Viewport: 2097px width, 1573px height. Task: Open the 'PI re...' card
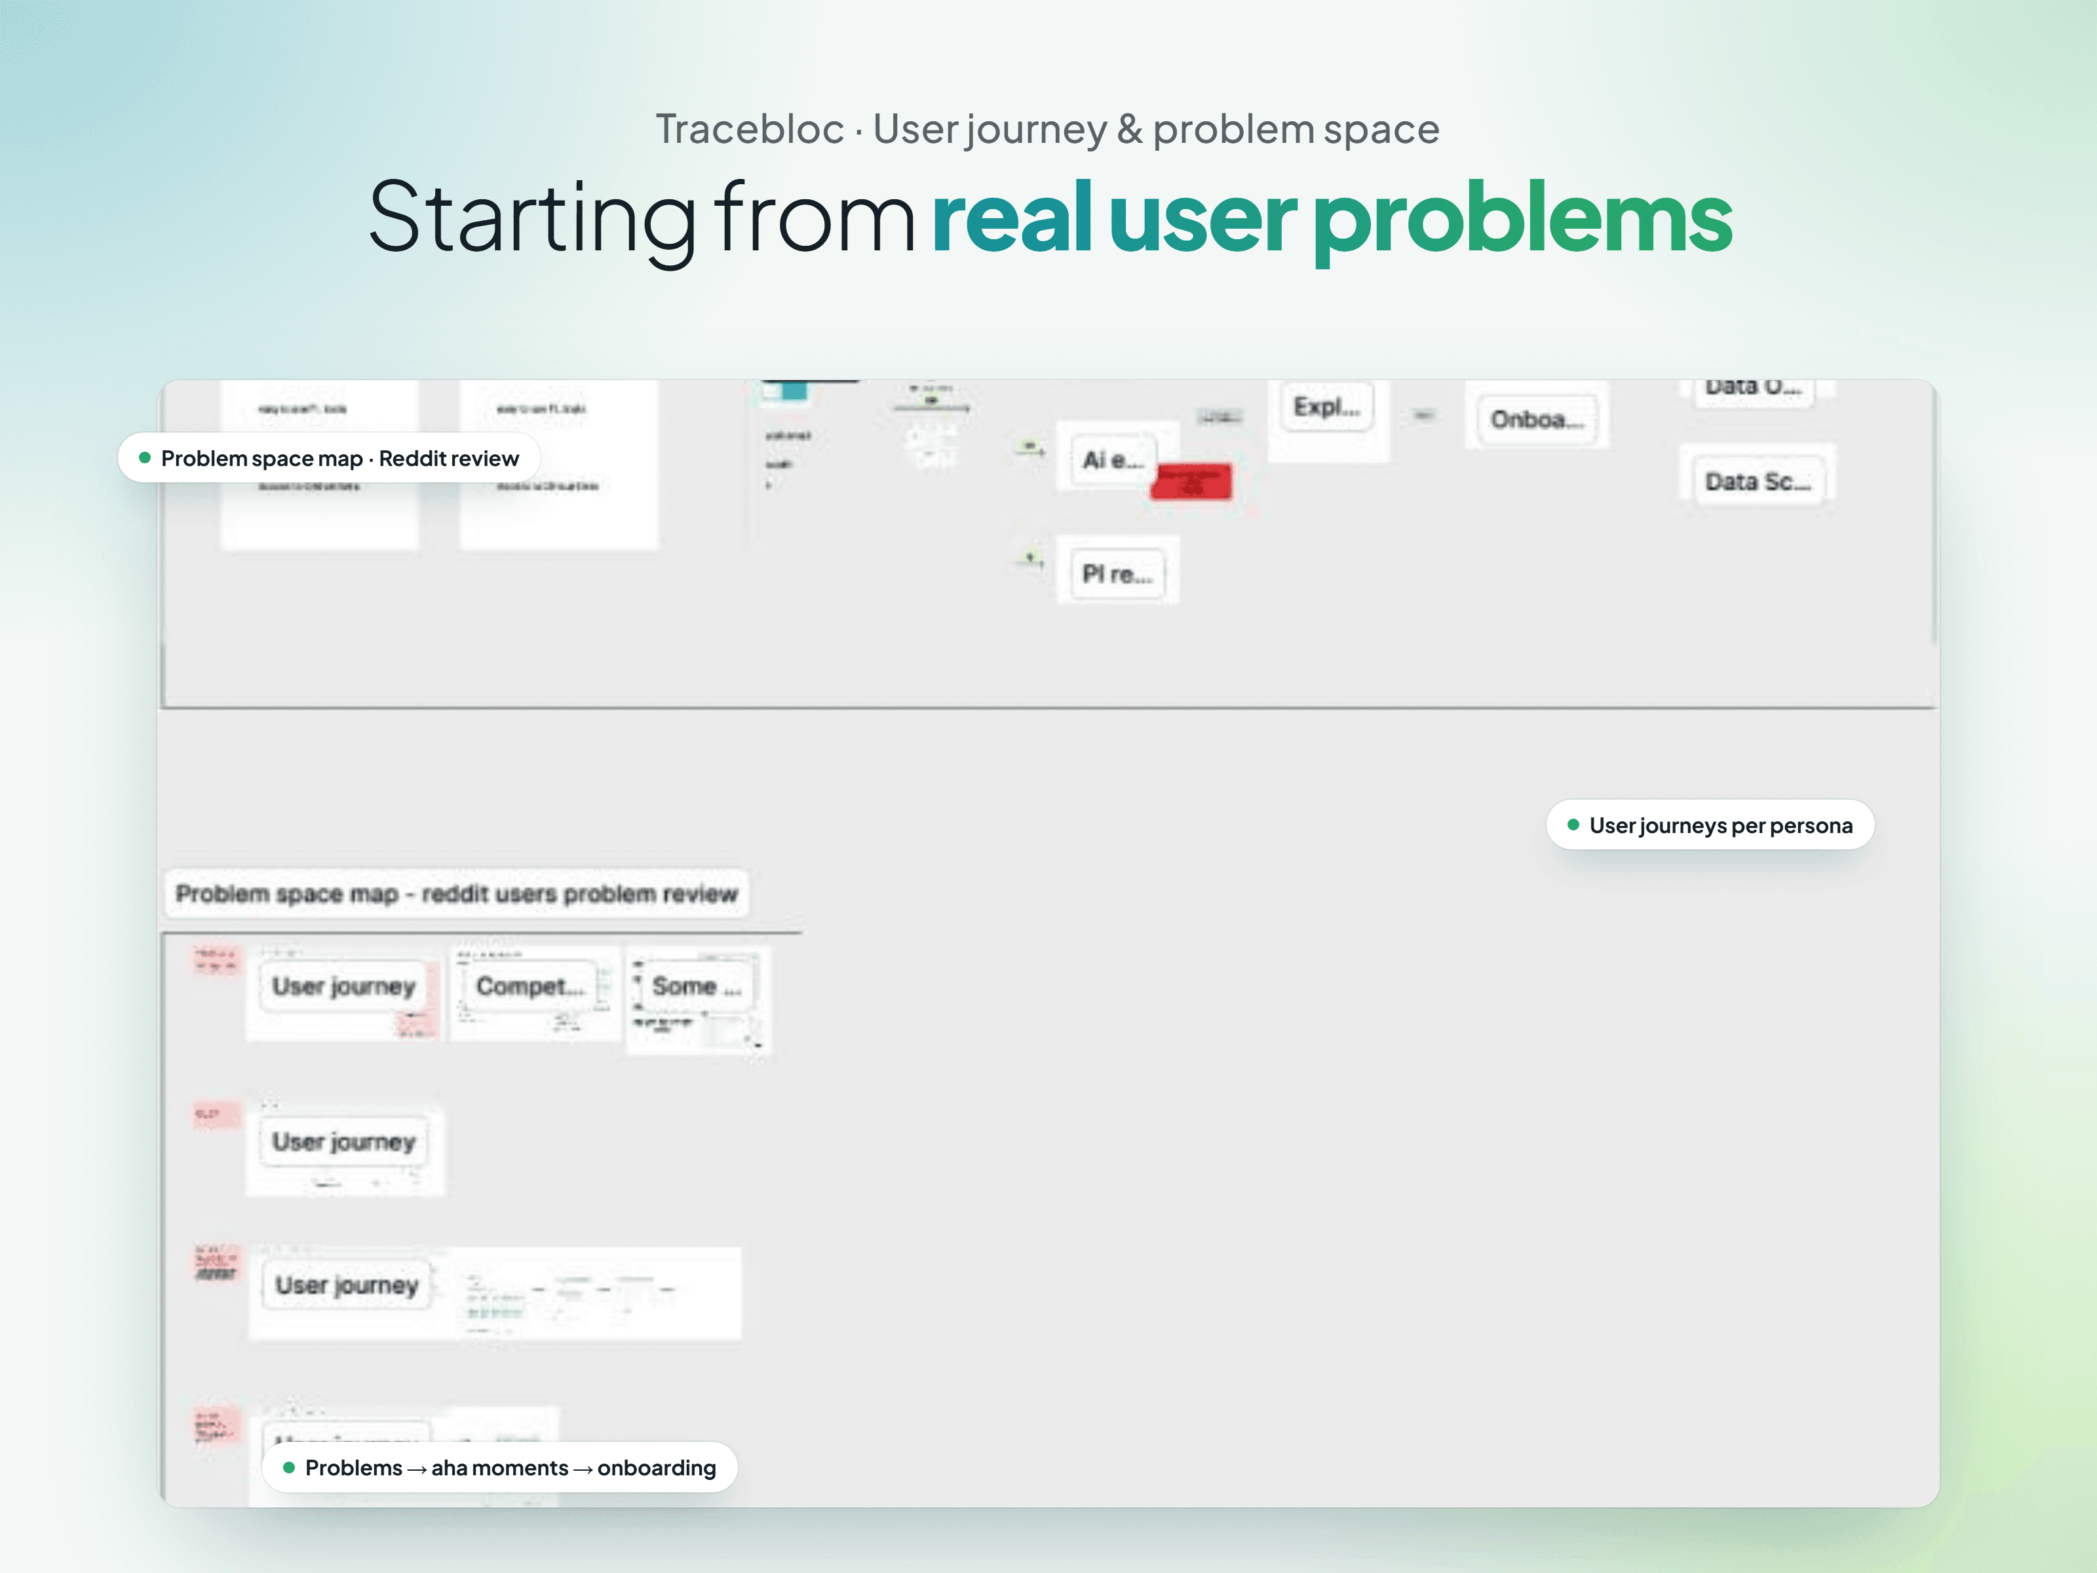coord(1117,573)
